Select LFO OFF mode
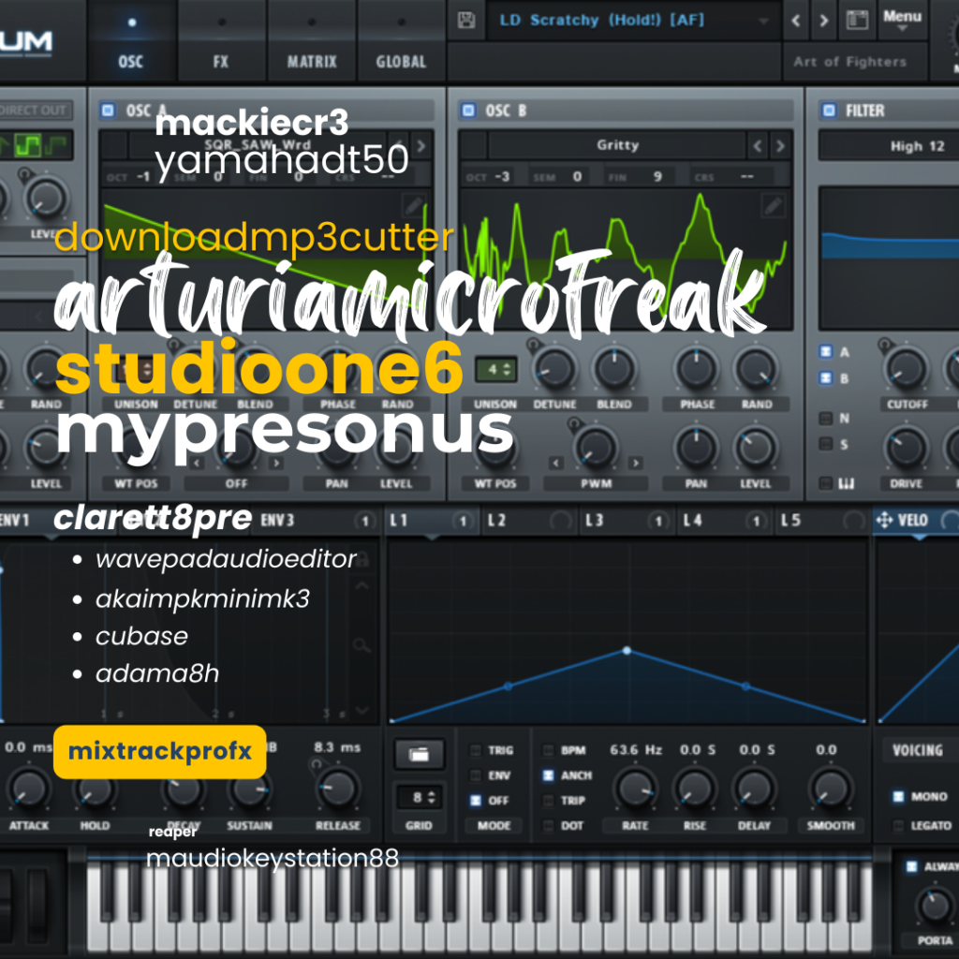Image resolution: width=959 pixels, height=959 pixels. pyautogui.click(x=475, y=801)
